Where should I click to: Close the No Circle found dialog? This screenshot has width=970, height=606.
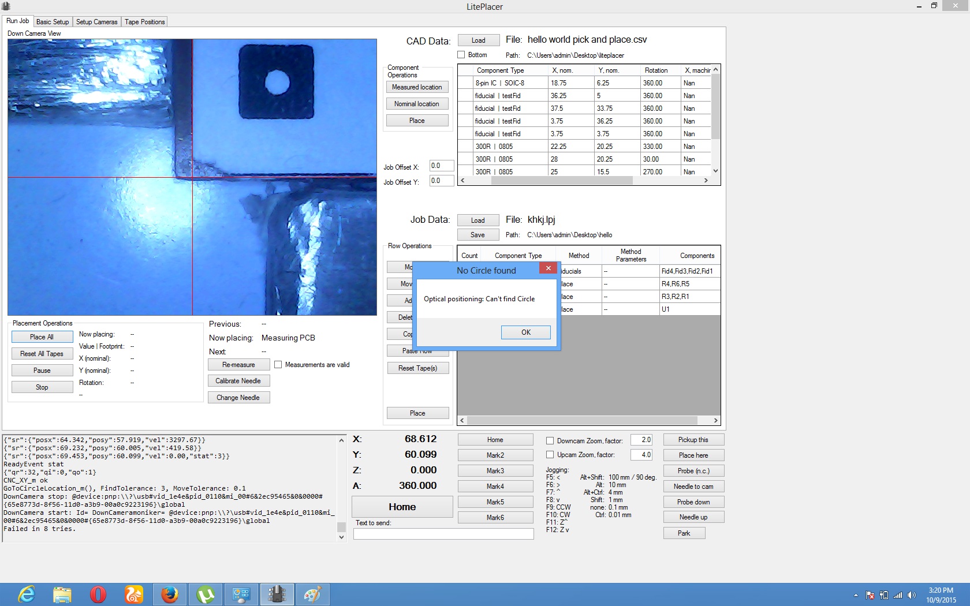click(x=548, y=268)
